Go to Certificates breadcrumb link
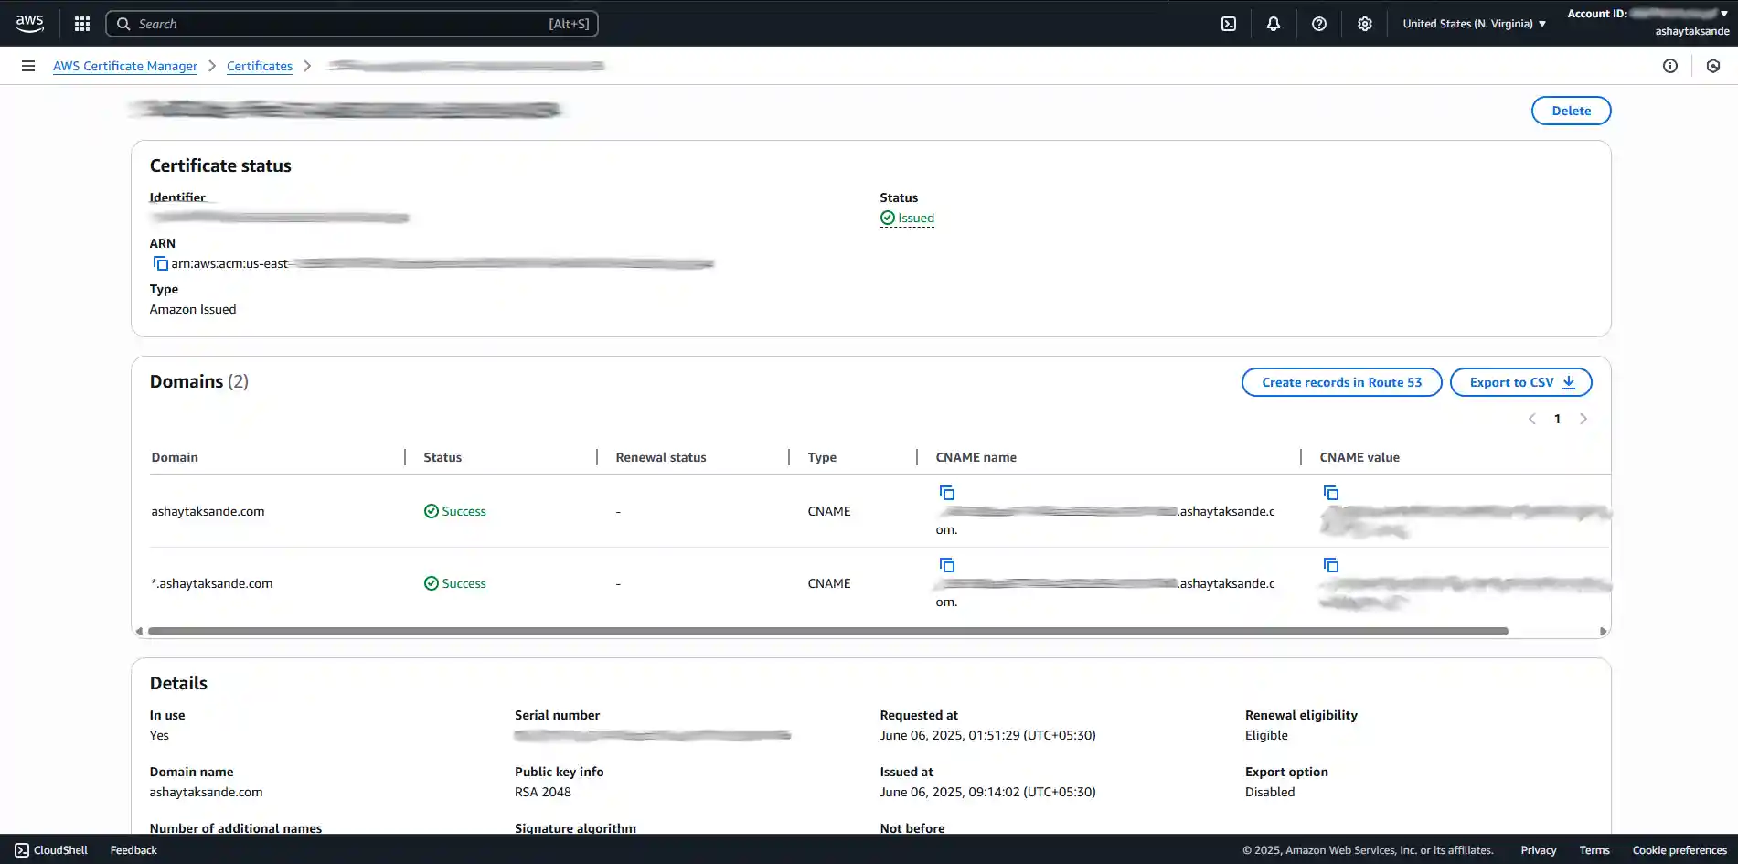This screenshot has height=864, width=1738. click(260, 66)
